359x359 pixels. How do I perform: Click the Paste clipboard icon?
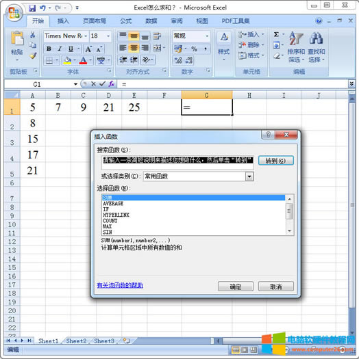coord(17,38)
